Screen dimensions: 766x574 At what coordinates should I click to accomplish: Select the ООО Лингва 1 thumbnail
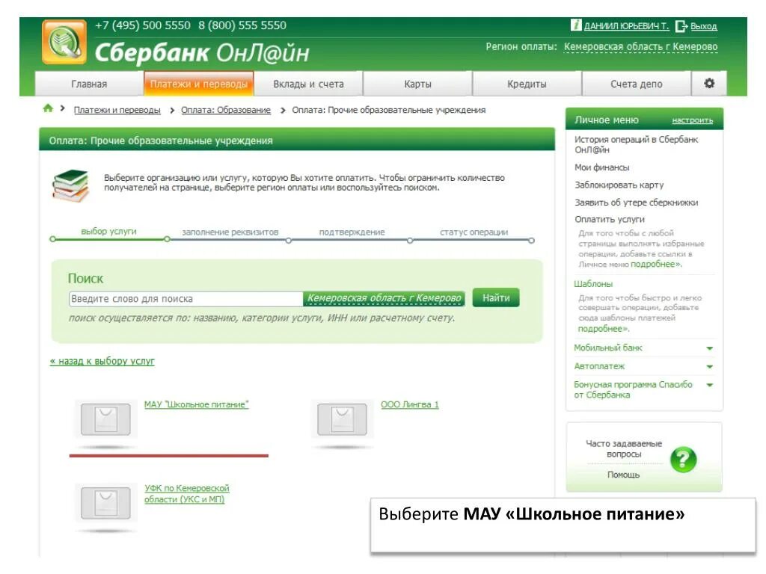[x=342, y=419]
